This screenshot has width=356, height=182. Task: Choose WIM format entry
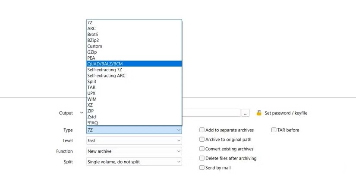[134, 99]
